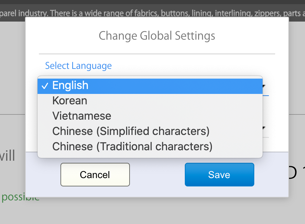Save the global settings
This screenshot has width=305, height=224.
pos(220,175)
